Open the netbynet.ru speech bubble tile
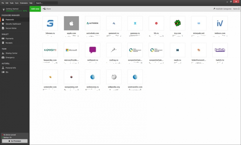This screenshot has height=145, width=241. coord(92,50)
